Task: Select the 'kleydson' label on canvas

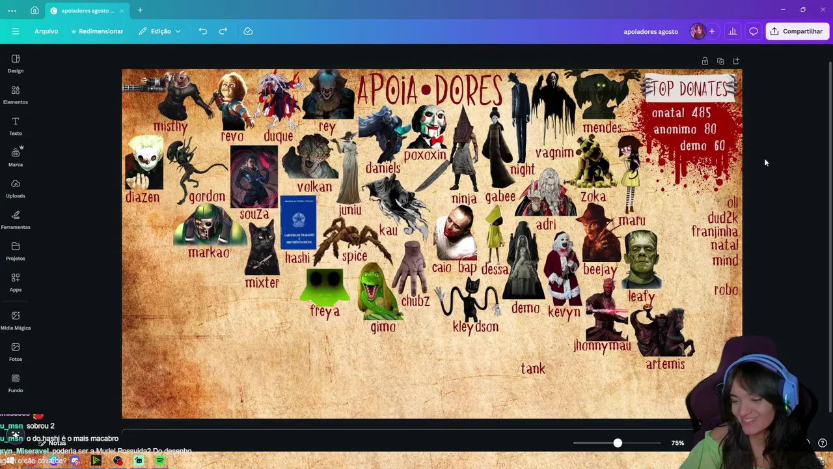Action: (x=476, y=327)
